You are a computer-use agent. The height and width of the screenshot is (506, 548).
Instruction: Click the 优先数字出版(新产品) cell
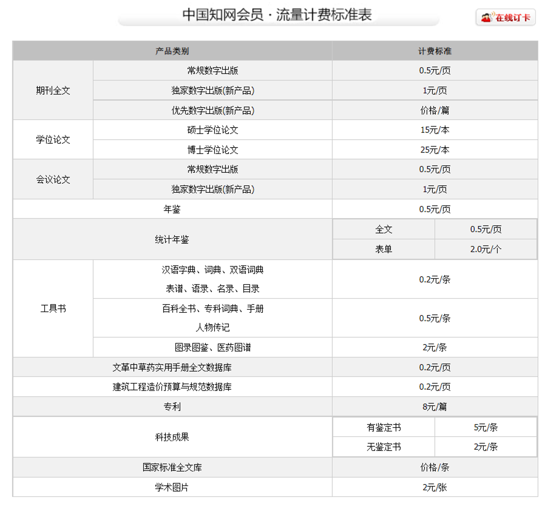coord(212,110)
